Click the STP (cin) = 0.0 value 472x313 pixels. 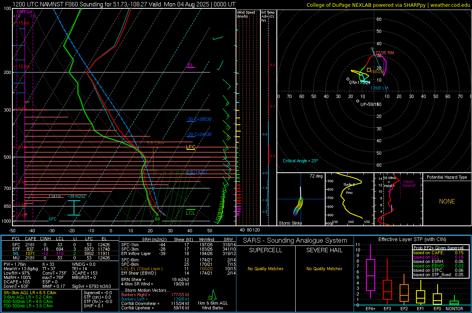[x=98, y=297]
